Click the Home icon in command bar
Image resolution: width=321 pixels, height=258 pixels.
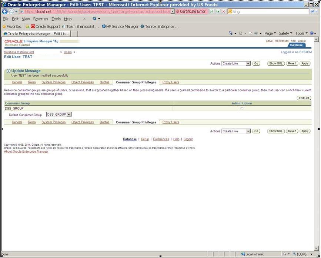[231, 33]
